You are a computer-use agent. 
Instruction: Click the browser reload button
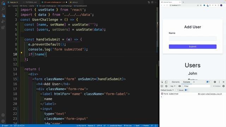pyautogui.click(x=167, y=5)
